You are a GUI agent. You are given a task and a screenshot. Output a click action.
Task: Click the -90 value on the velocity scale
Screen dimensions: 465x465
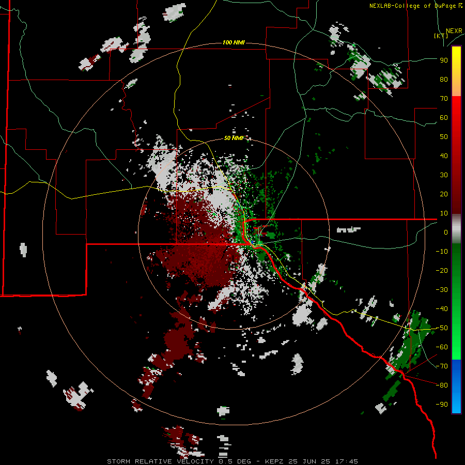pos(442,405)
